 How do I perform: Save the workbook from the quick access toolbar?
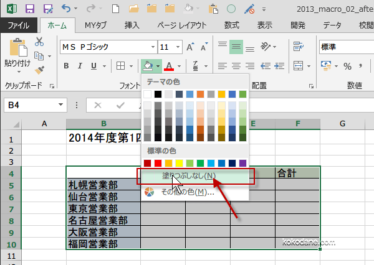tap(30, 9)
